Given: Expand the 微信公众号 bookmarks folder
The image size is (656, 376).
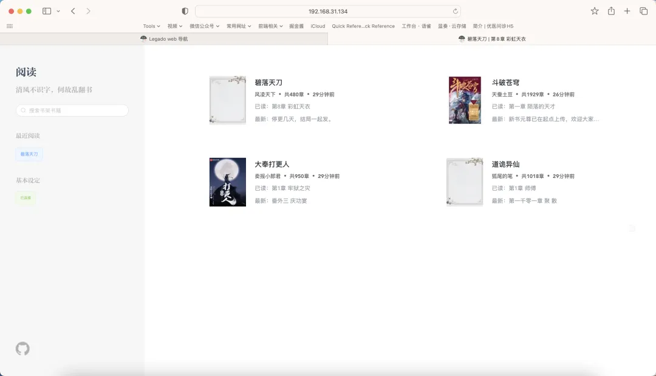Looking at the screenshot, I should click(x=204, y=26).
